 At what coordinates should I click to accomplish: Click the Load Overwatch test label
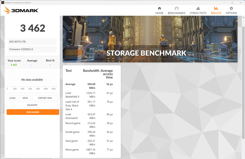[71, 116]
